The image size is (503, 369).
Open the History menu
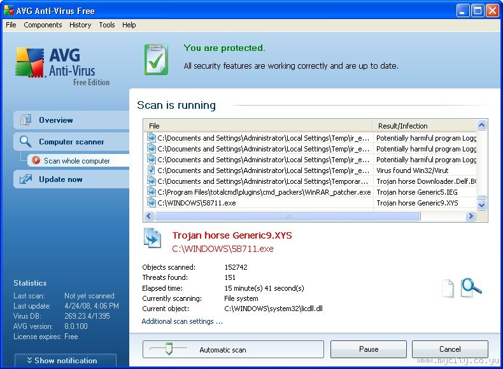[x=80, y=25]
